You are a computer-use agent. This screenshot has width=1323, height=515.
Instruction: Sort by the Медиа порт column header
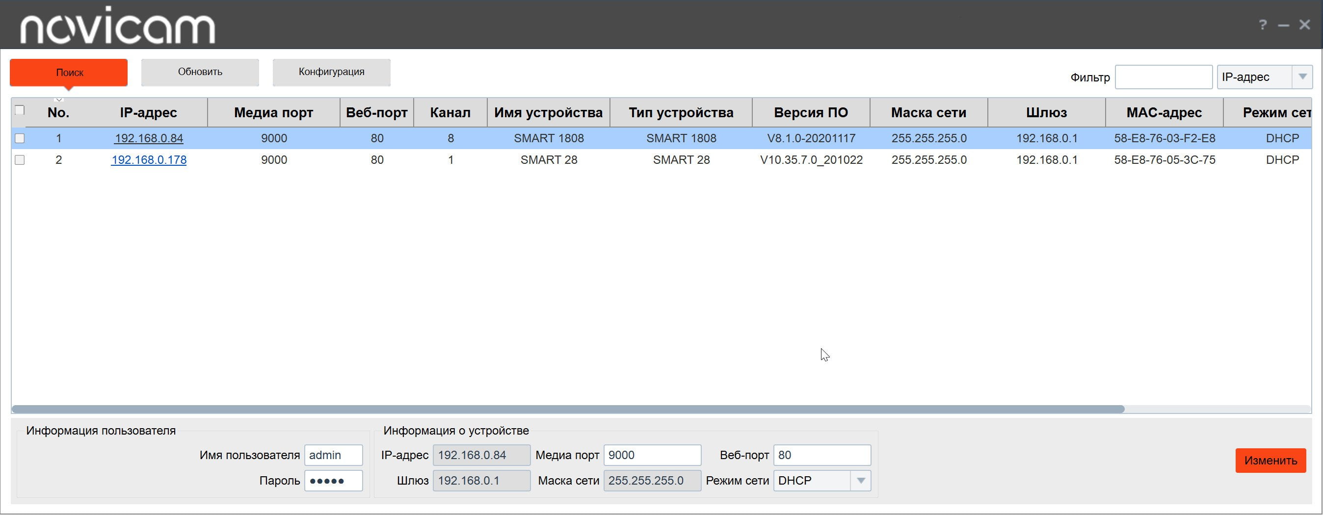pos(274,112)
